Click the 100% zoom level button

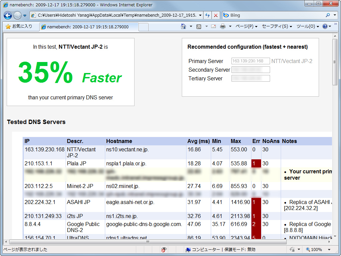pos(314,250)
